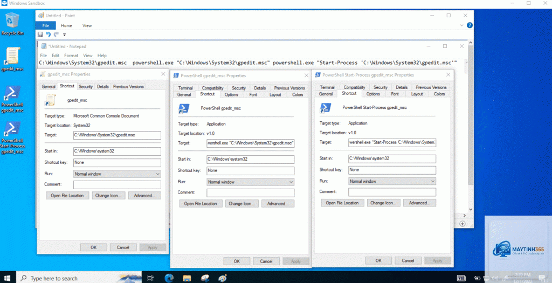Click Target field in gpedit_msc Properties
Viewport: 552px width, 283px height.
(x=117, y=135)
